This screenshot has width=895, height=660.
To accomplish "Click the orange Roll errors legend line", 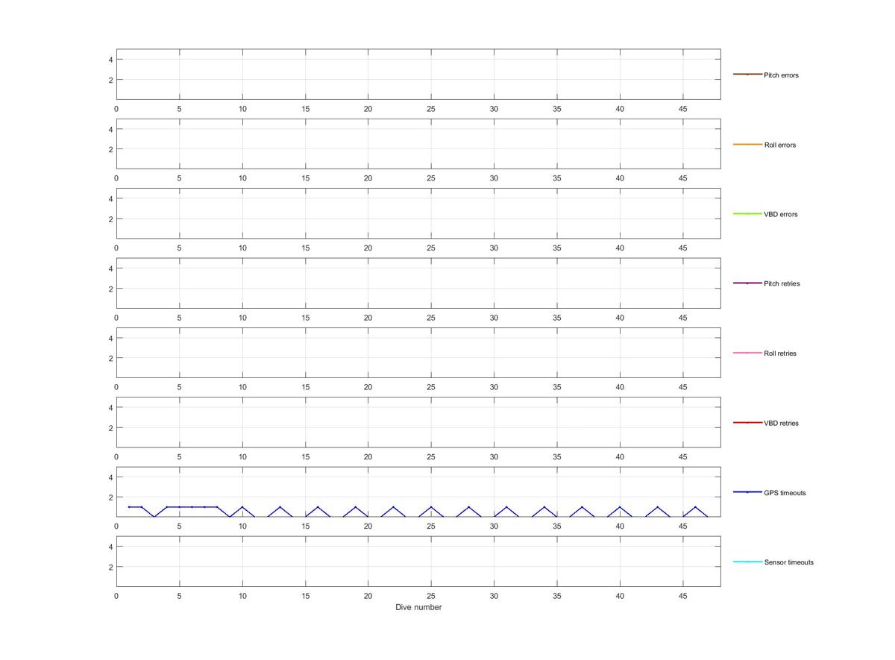I will (747, 144).
